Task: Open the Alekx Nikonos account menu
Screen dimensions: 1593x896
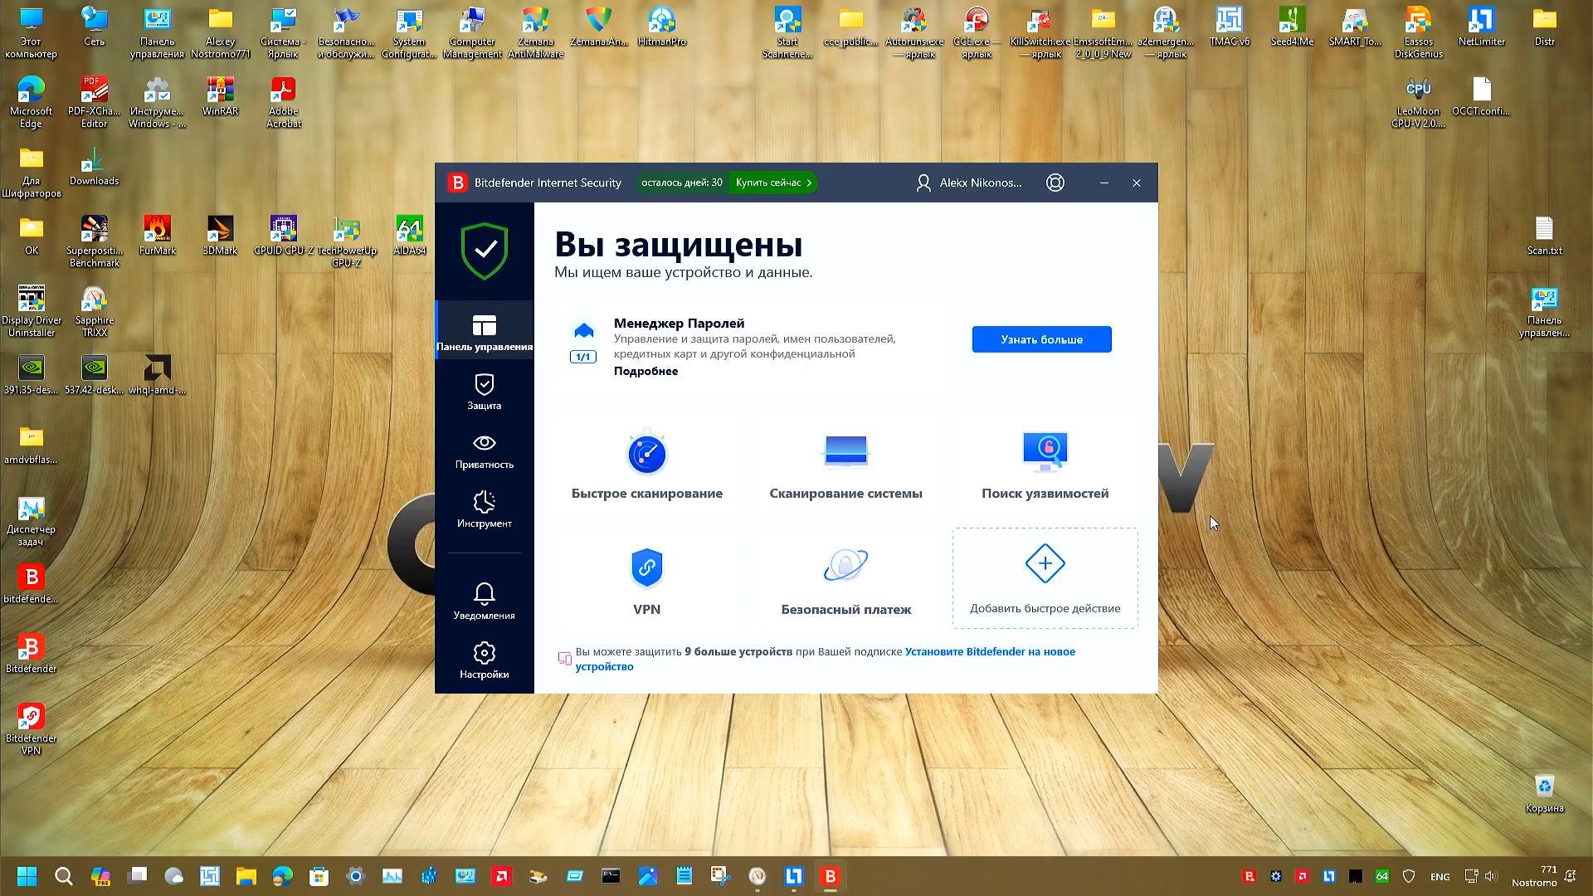Action: (x=969, y=183)
